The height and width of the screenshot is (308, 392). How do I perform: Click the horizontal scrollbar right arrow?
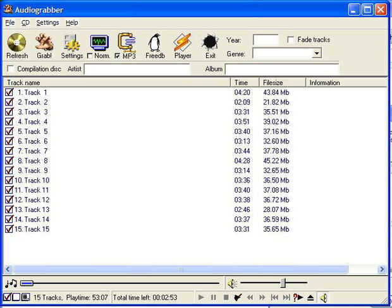[382, 269]
